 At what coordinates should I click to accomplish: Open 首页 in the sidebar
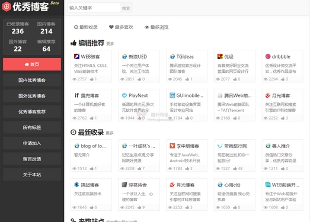click(32, 65)
